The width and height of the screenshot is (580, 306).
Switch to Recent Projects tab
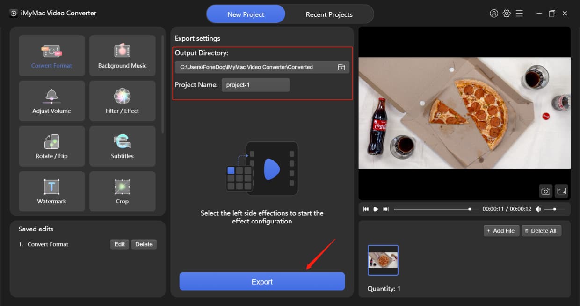[329, 14]
